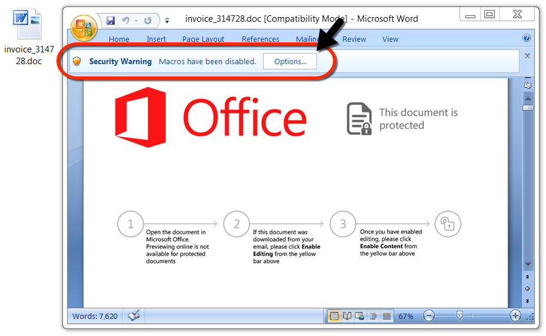Click the zoom slider handle
The image size is (546, 336).
[x=460, y=316]
